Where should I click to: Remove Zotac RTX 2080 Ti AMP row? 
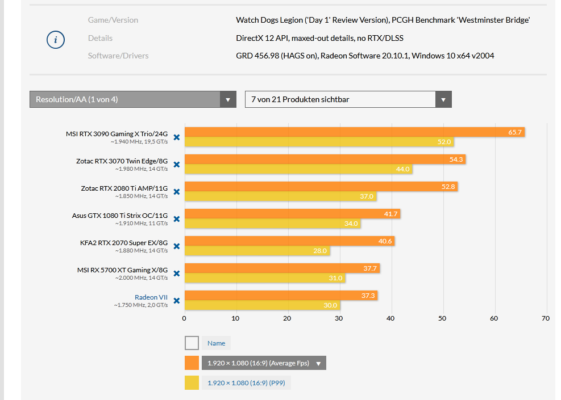click(176, 192)
